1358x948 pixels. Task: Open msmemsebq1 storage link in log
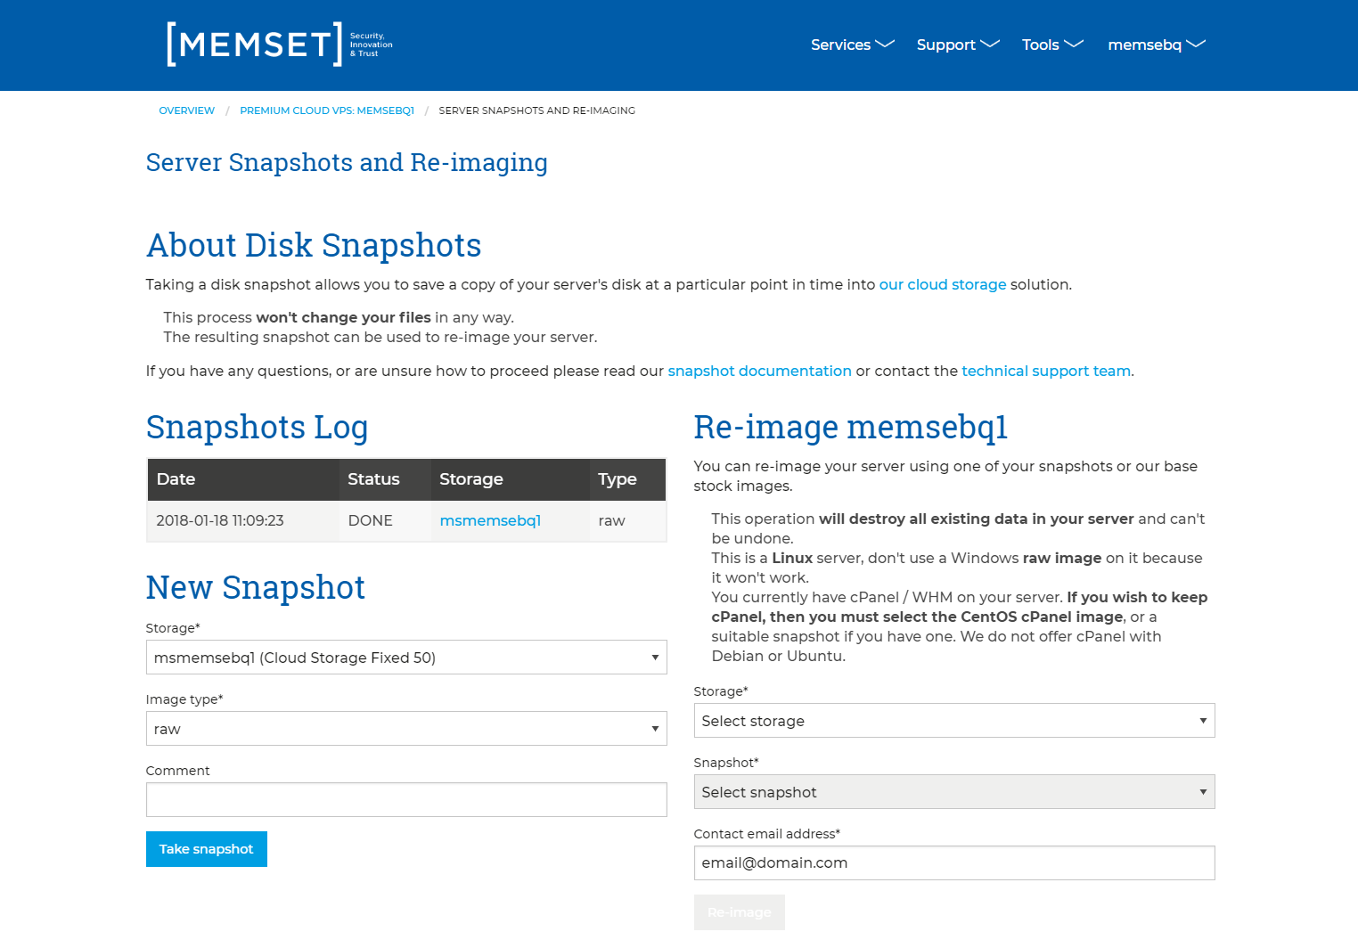tap(490, 520)
